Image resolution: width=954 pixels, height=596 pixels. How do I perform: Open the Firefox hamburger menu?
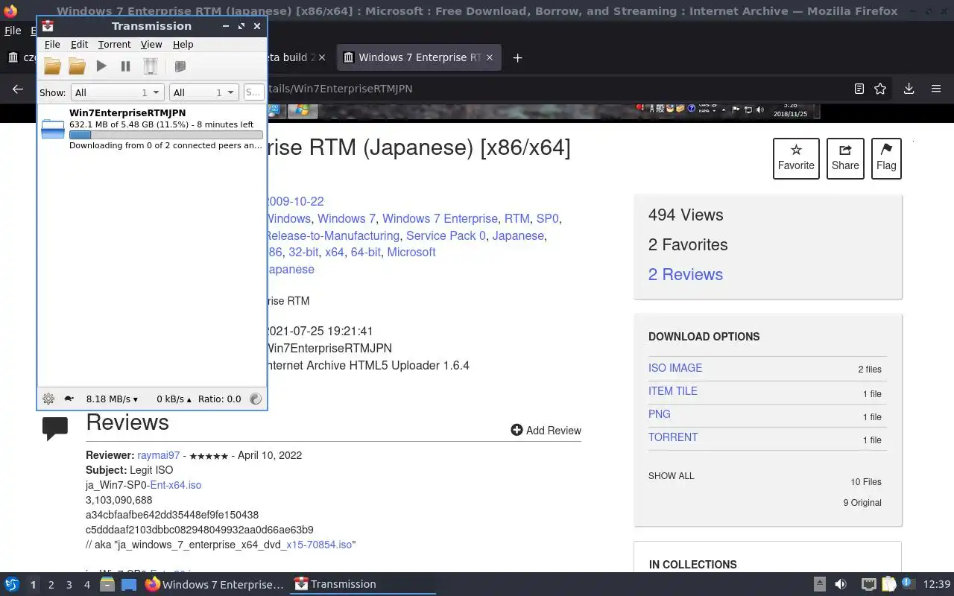click(936, 89)
